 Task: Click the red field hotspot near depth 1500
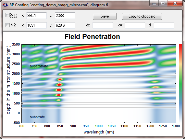(59, 85)
